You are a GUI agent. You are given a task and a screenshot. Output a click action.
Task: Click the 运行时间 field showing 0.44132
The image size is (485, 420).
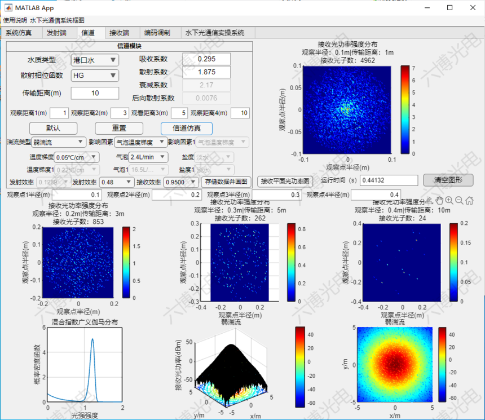point(389,180)
